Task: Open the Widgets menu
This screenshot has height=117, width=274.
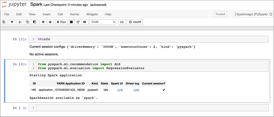Action: (x=92, y=14)
